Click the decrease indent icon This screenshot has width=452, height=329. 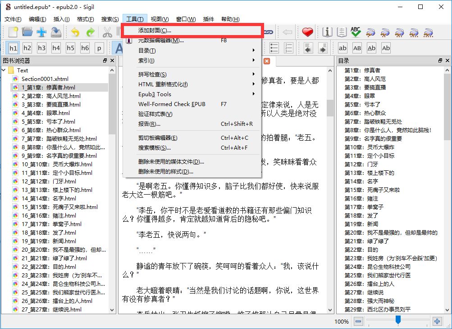pos(308,48)
